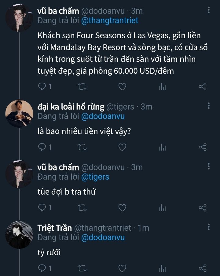
Task: Like the Four Seasons hotel tweet
Action: tap(122, 87)
